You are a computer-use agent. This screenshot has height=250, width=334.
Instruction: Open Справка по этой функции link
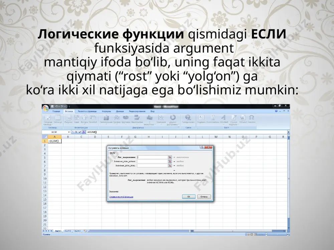click(121, 197)
